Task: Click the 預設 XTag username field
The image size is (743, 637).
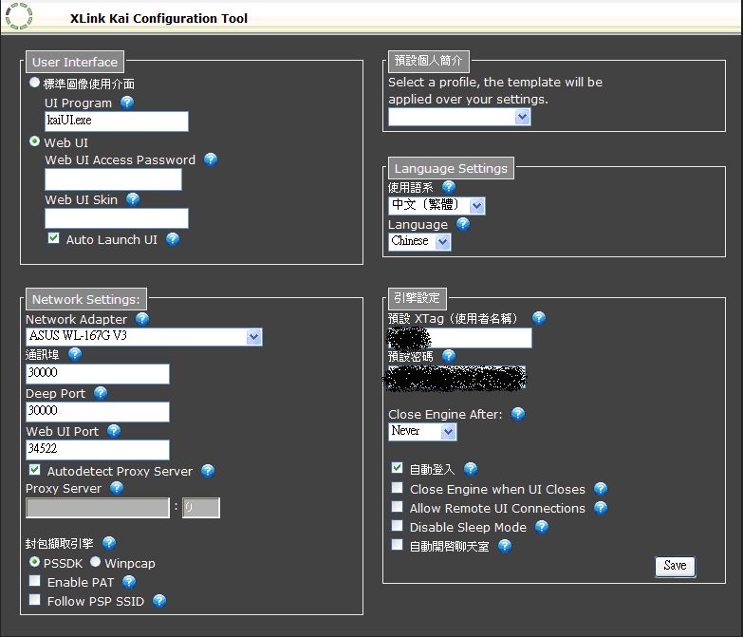Action: pyautogui.click(x=460, y=338)
